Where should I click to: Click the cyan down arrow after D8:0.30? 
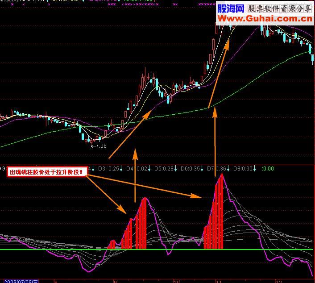click(254, 169)
